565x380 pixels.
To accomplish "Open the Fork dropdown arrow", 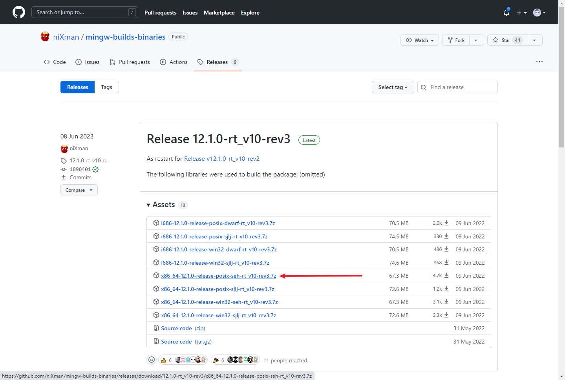I will (476, 40).
